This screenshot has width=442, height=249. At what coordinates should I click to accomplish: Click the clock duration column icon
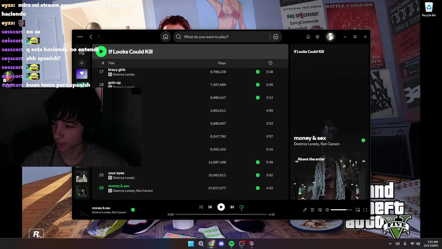tap(270, 63)
